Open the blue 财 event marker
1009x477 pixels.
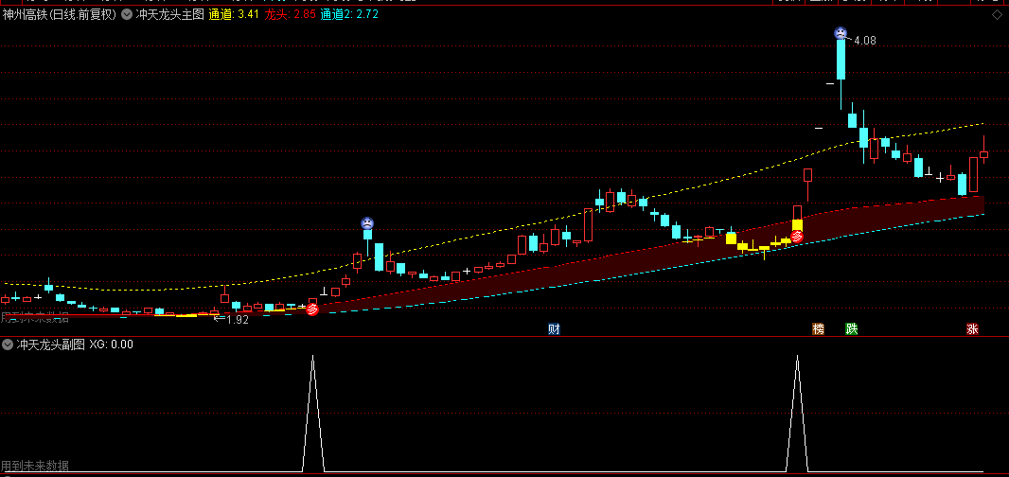pyautogui.click(x=554, y=329)
